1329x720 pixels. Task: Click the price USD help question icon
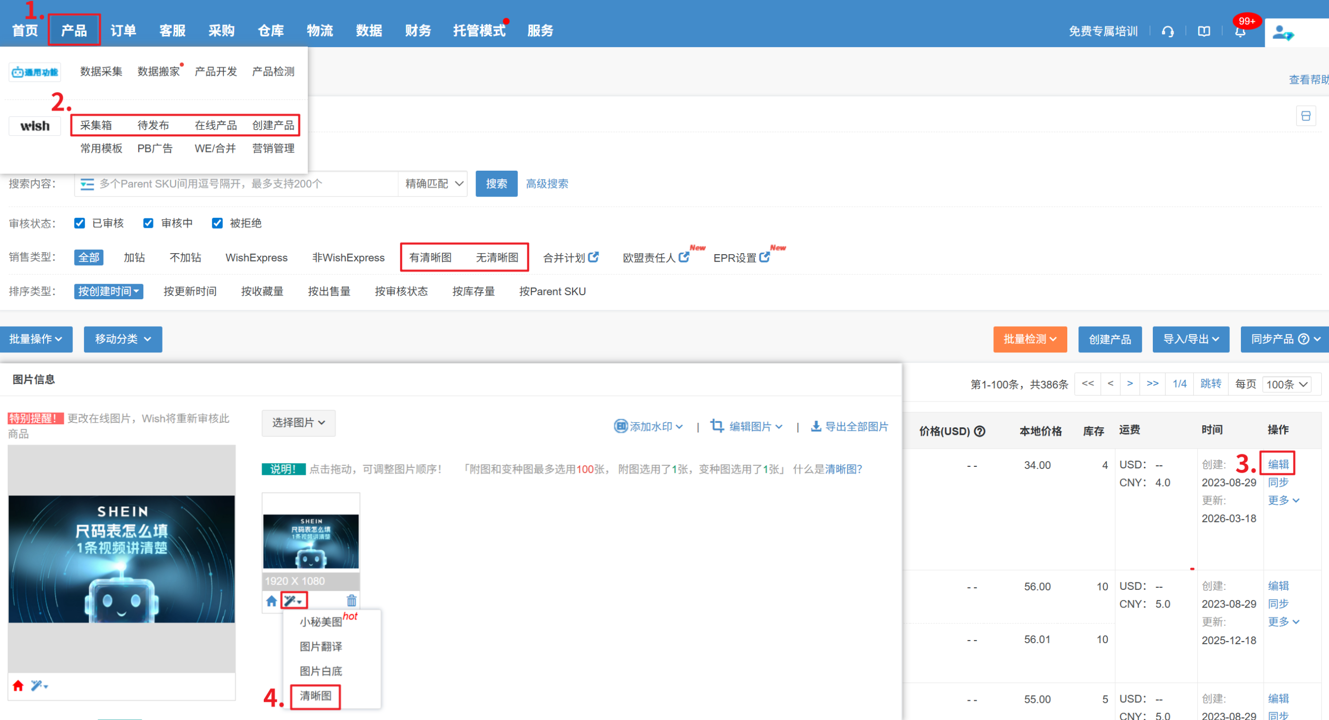[979, 431]
